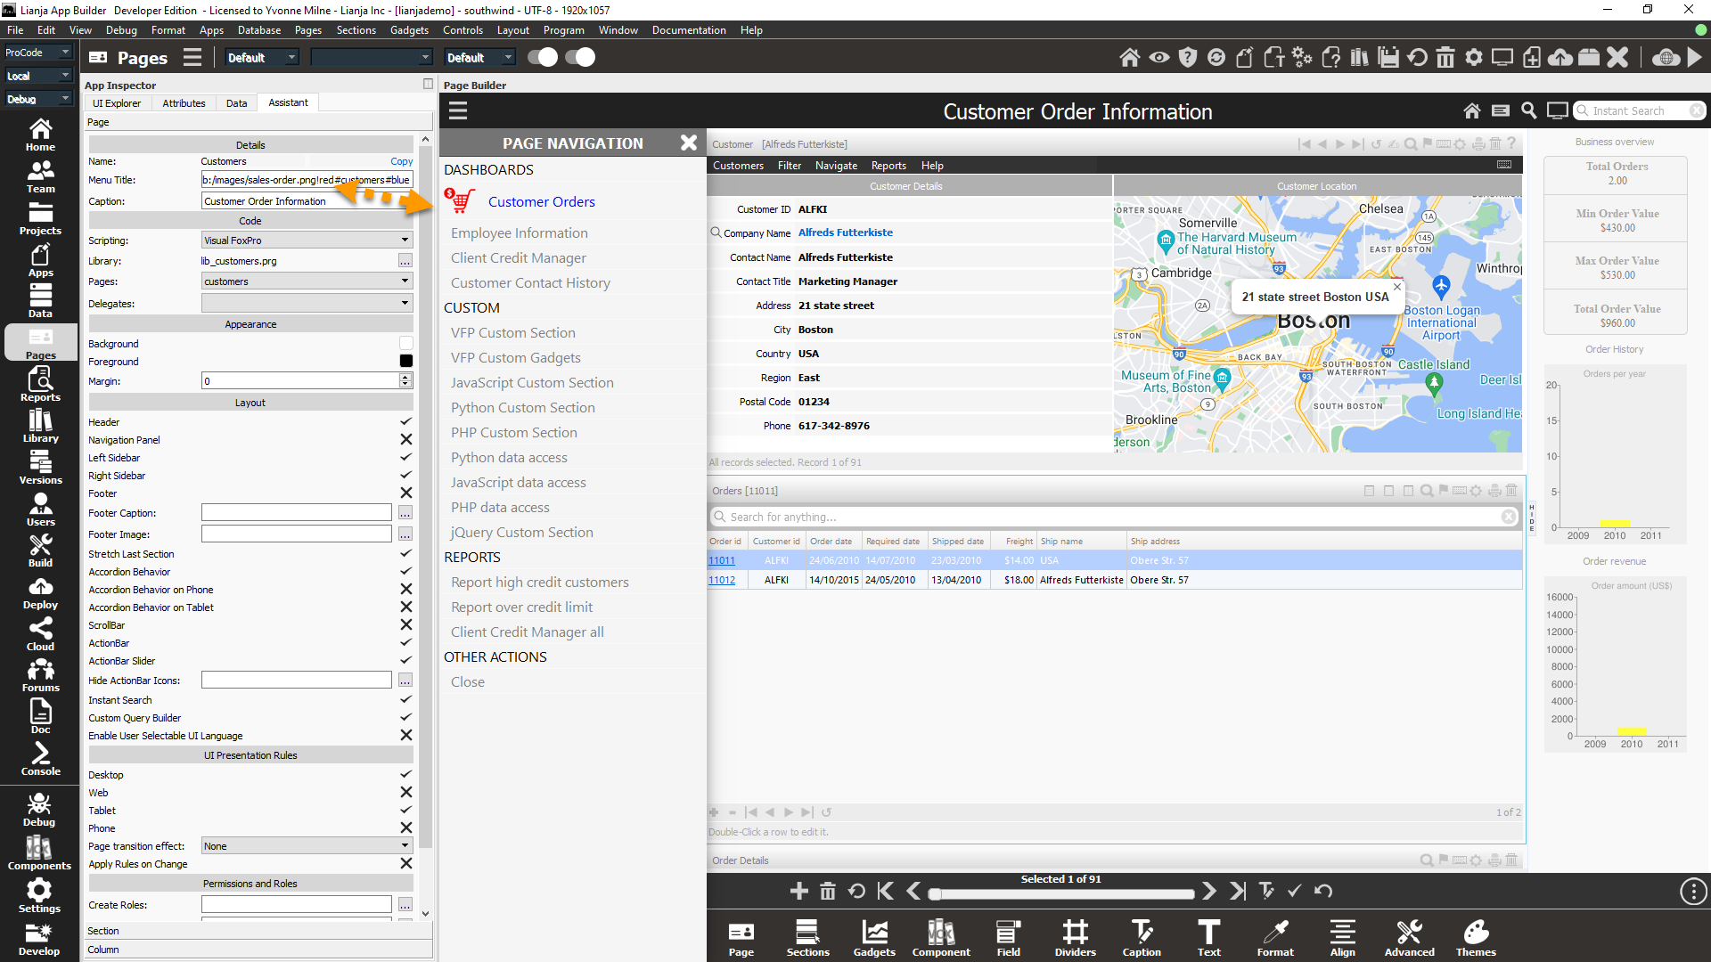Open the Gadgets menu in menu bar
The width and height of the screenshot is (1711, 962).
coord(409,30)
